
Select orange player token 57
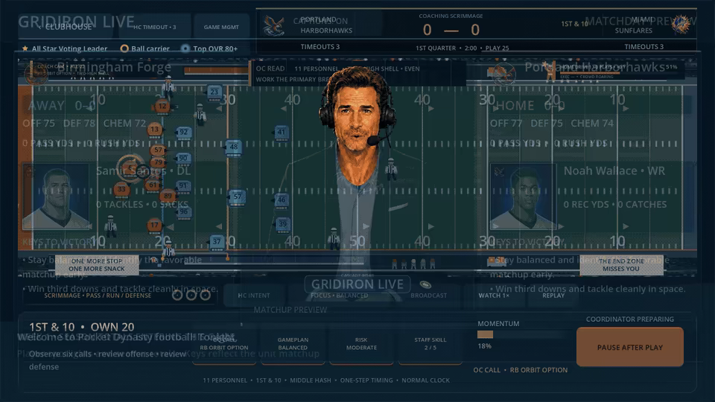pos(158,150)
